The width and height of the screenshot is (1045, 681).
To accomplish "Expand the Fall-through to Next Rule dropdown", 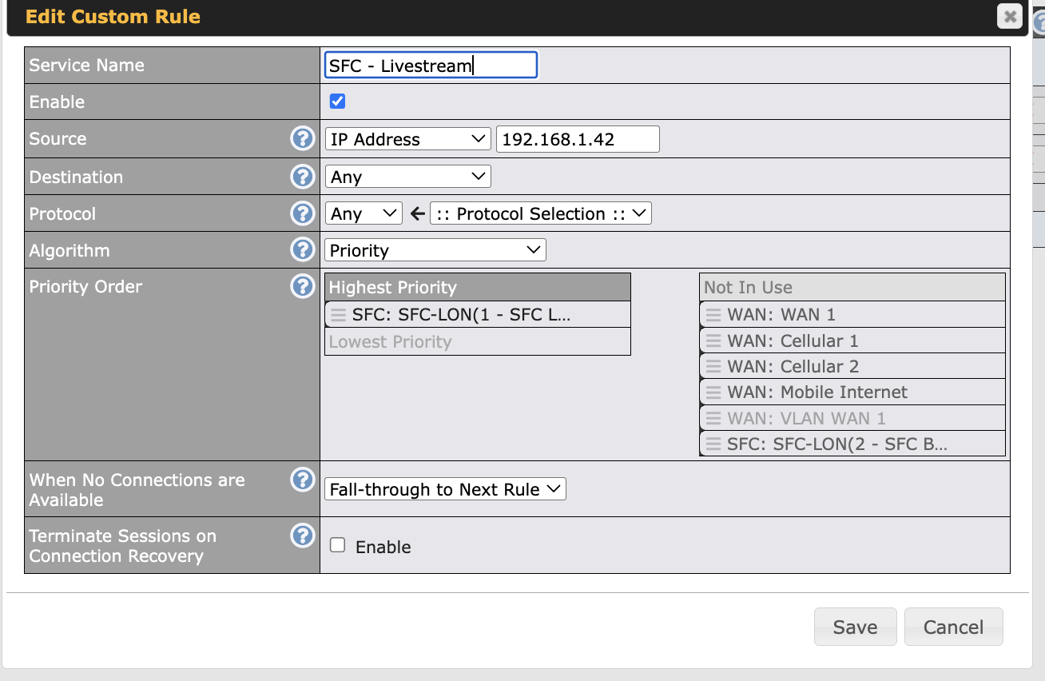I will click(445, 489).
